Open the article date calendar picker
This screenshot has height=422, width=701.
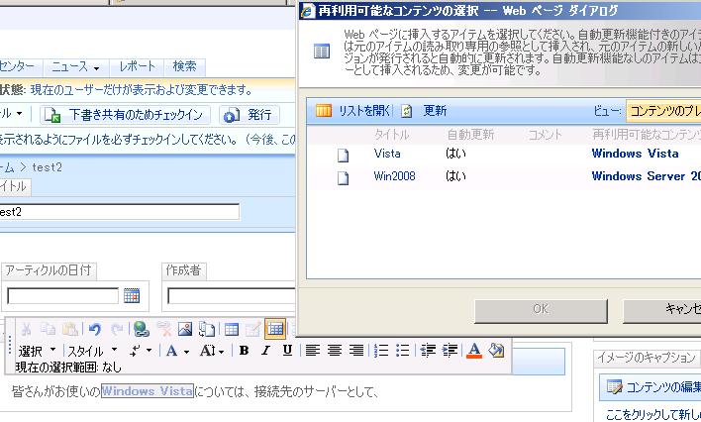pos(132,296)
